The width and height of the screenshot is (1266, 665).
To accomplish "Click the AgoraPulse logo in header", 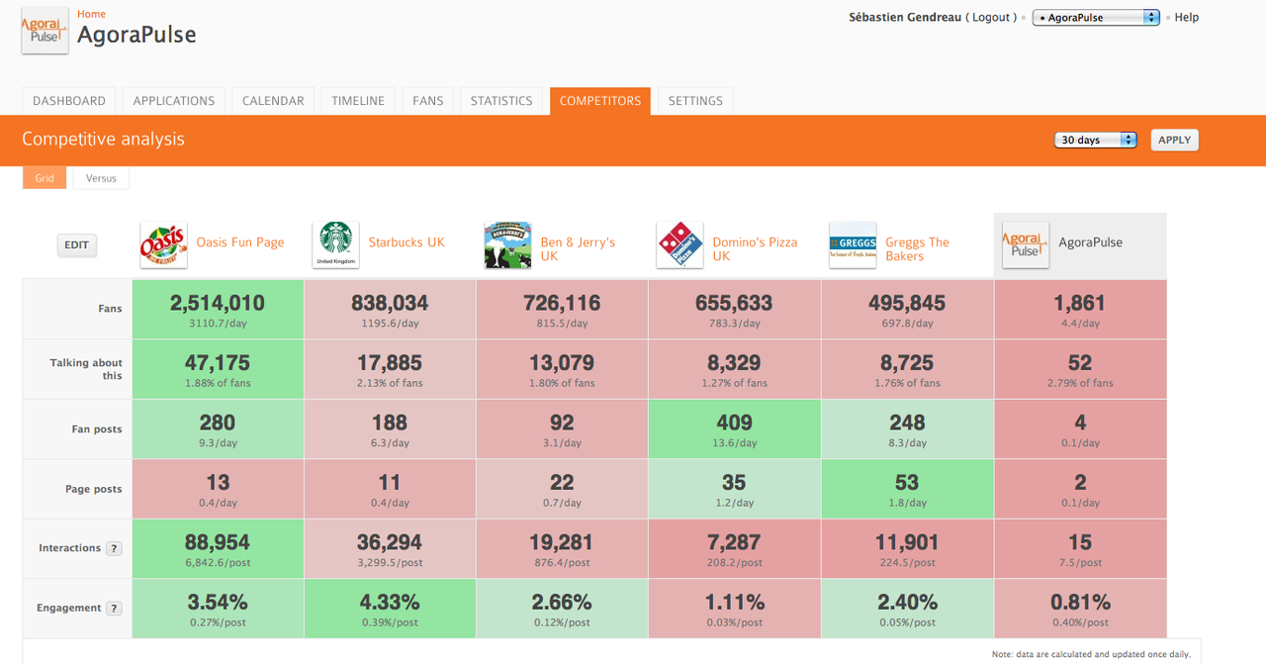I will point(45,31).
